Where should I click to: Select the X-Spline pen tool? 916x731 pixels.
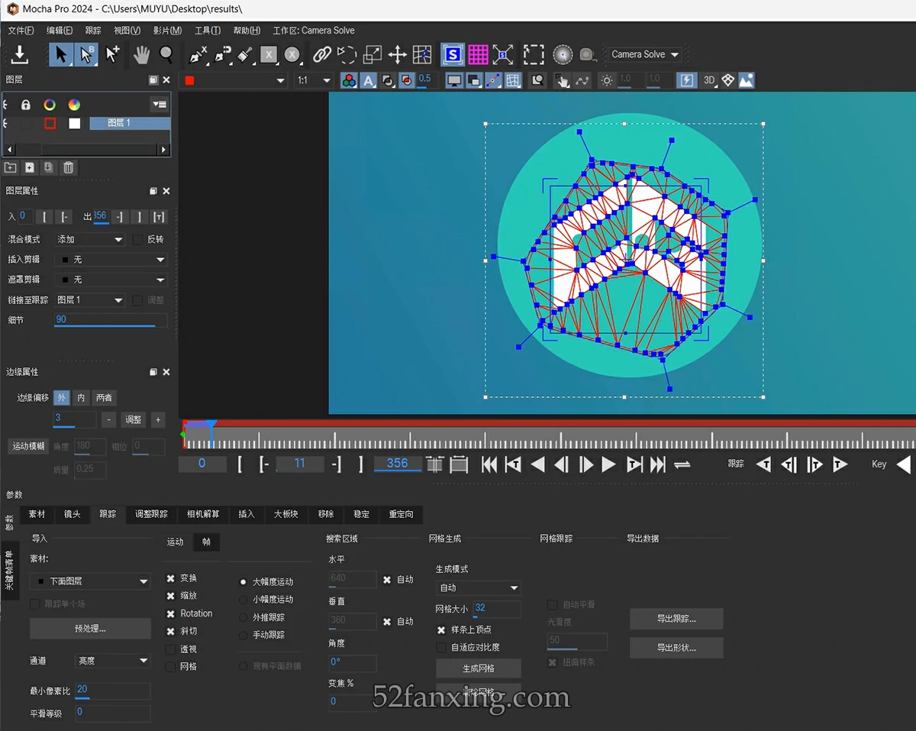point(198,54)
